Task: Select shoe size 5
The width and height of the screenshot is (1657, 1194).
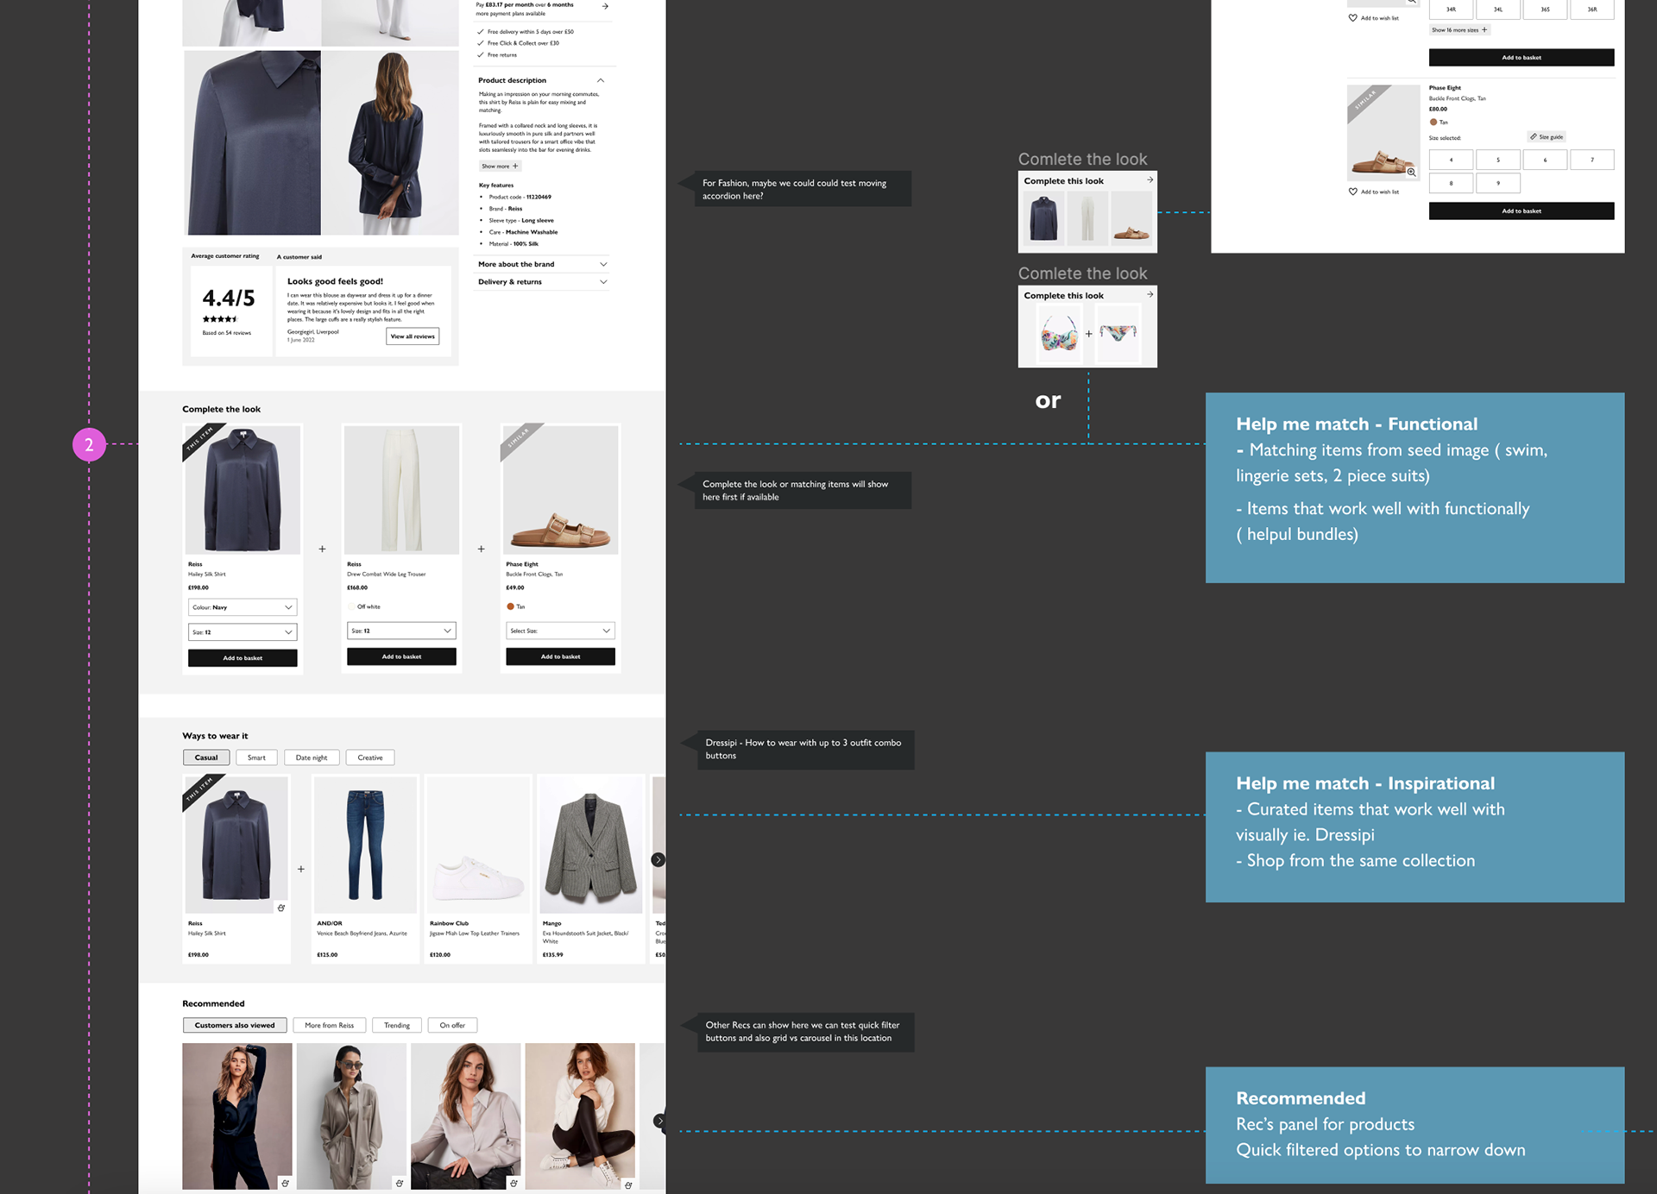Action: click(1498, 160)
